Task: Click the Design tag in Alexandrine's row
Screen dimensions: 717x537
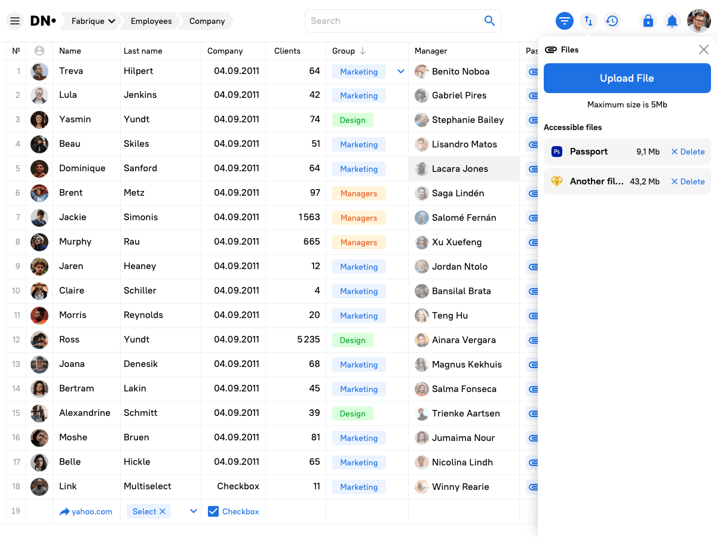Action: click(353, 413)
